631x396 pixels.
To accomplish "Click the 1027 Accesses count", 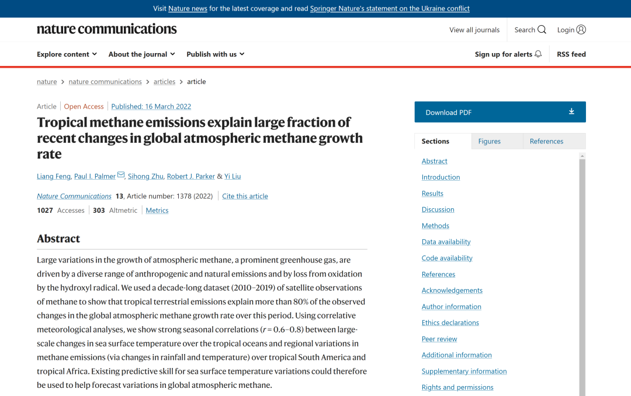I will 61,211.
